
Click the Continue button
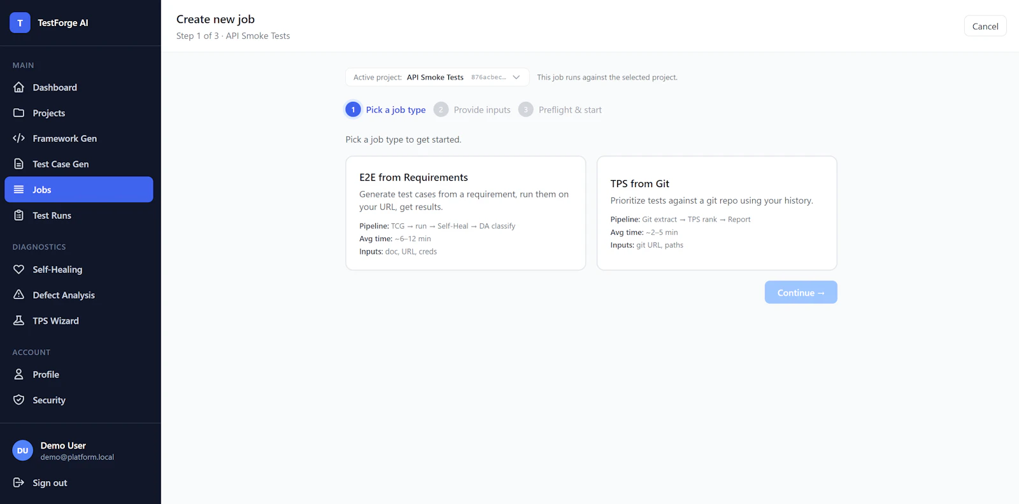(801, 292)
